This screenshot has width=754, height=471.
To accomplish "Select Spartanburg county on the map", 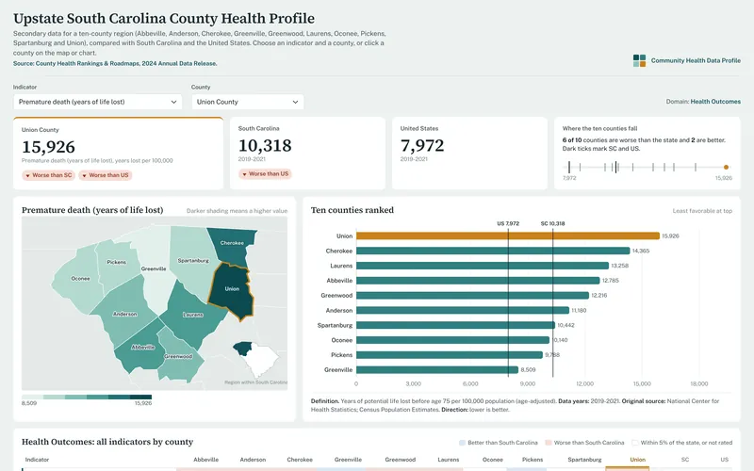I will (191, 264).
